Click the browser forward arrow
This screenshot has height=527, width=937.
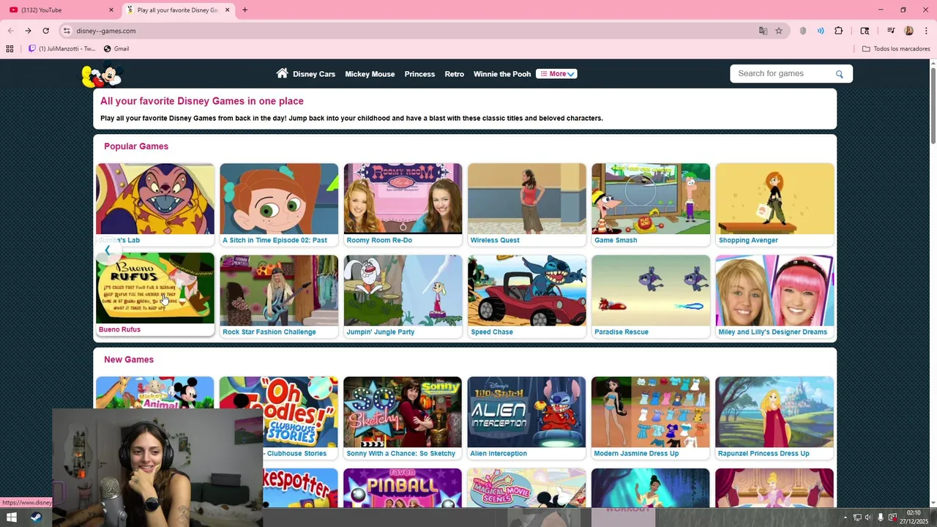point(28,31)
